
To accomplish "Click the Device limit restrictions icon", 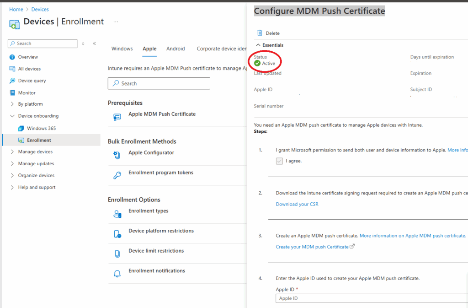I will 117,254.
